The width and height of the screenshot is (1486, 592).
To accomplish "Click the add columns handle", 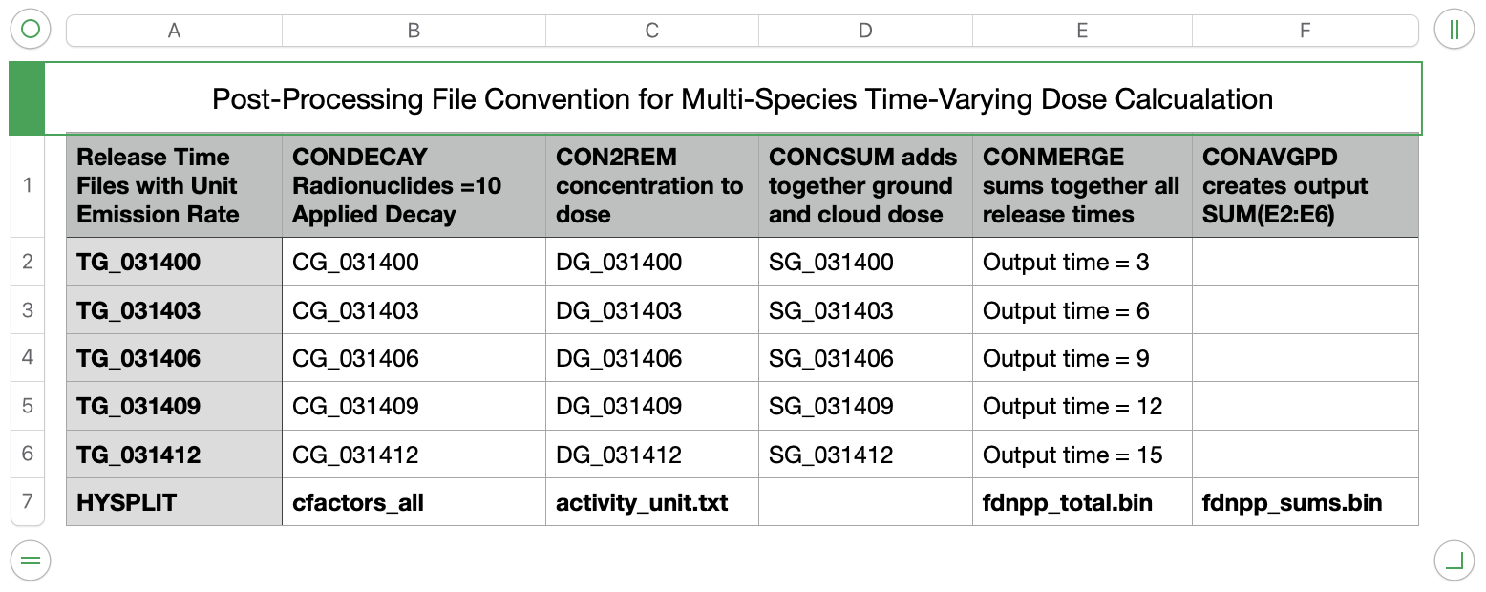I will [1454, 30].
